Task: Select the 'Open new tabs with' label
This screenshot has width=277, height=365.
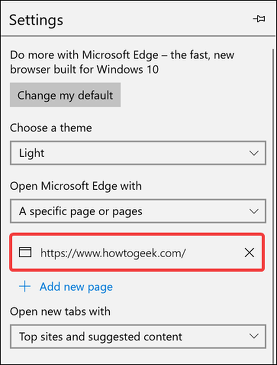Action: (60, 312)
